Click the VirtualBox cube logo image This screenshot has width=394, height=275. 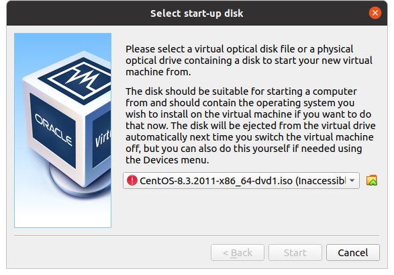[x=63, y=130]
